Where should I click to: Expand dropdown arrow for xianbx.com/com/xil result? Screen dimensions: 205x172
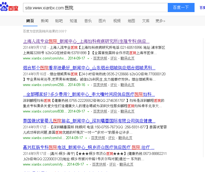86,138
